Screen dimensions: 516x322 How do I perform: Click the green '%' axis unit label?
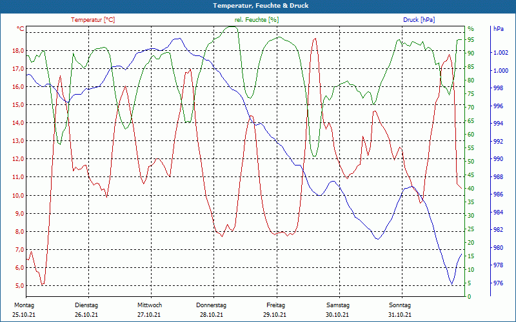pyautogui.click(x=471, y=29)
